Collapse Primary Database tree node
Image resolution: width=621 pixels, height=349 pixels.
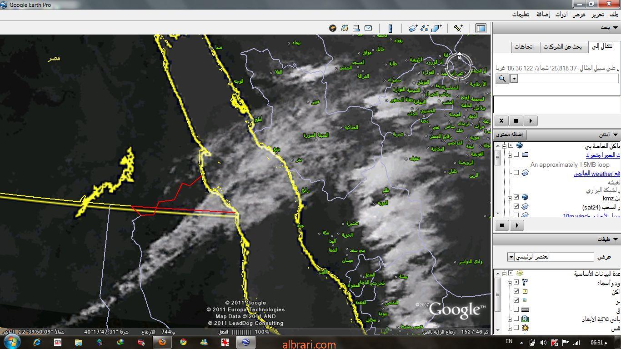click(504, 273)
